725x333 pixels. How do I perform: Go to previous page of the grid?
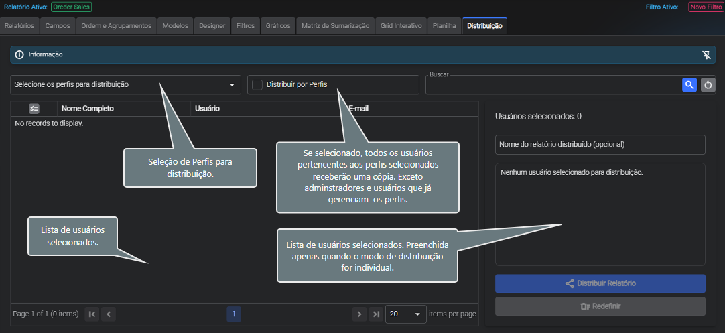pos(108,314)
